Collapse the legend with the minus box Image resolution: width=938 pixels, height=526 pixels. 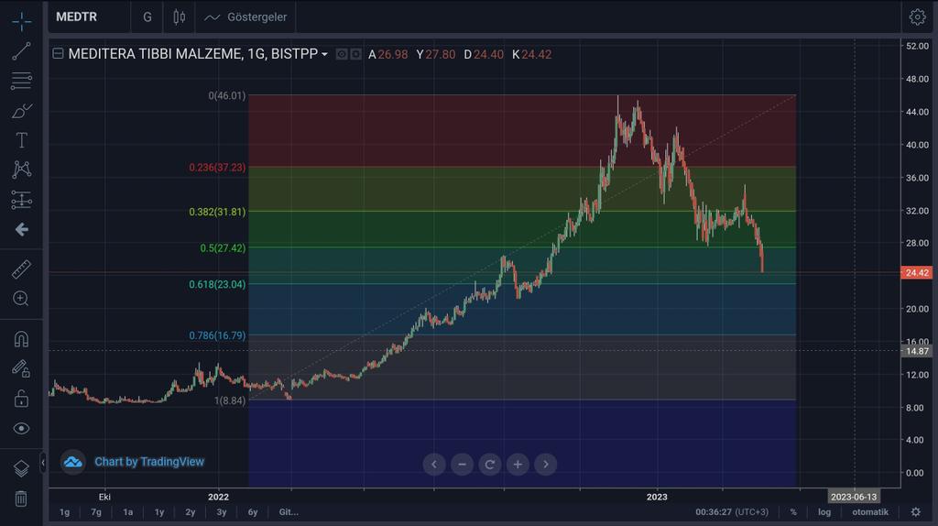click(x=58, y=53)
